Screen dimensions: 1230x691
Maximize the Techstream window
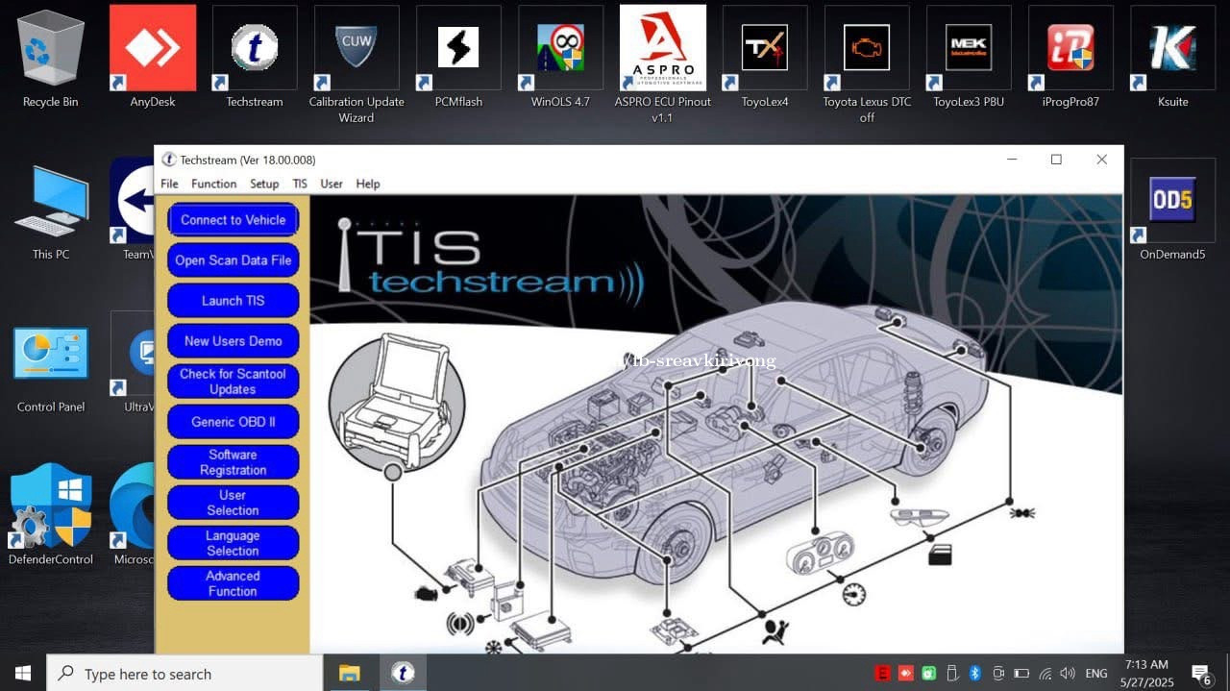[x=1056, y=160]
